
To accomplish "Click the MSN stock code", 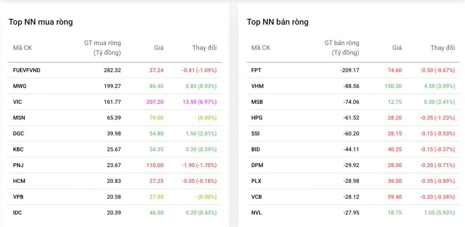I will [x=19, y=118].
